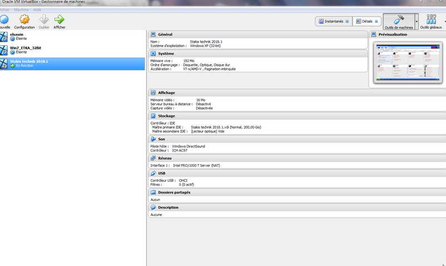Image resolution: width=446 pixels, height=266 pixels.
Task: Click the Afficher green arrow icon
Action: click(59, 19)
